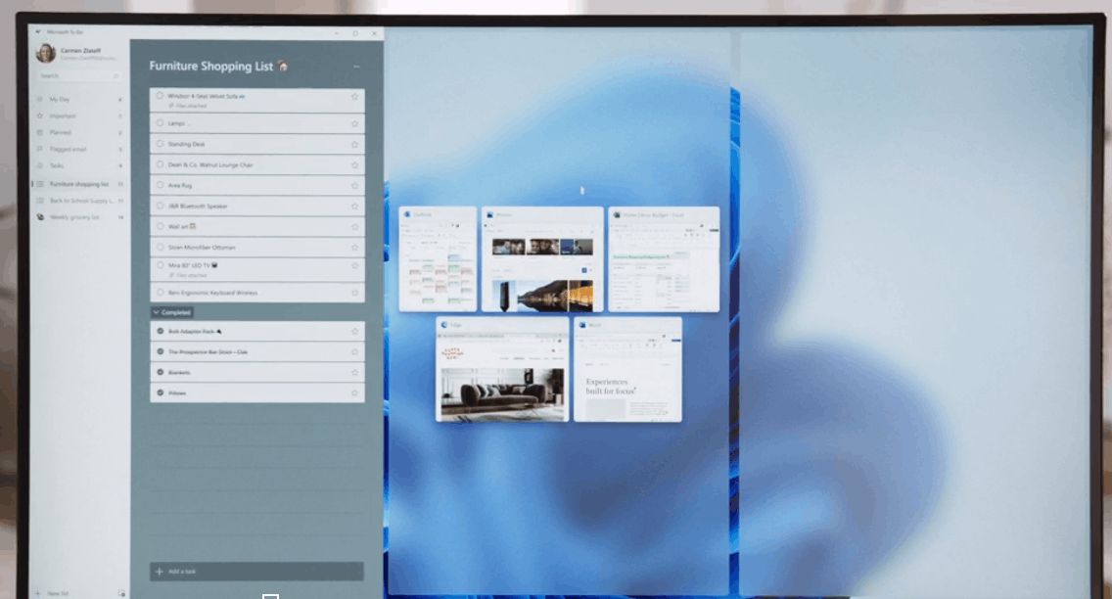1112x599 pixels.
Task: Open the Weekly grocery list icon
Action: coord(41,216)
